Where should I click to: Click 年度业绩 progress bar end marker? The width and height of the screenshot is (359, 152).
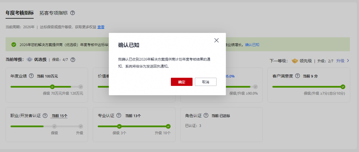[81, 86]
